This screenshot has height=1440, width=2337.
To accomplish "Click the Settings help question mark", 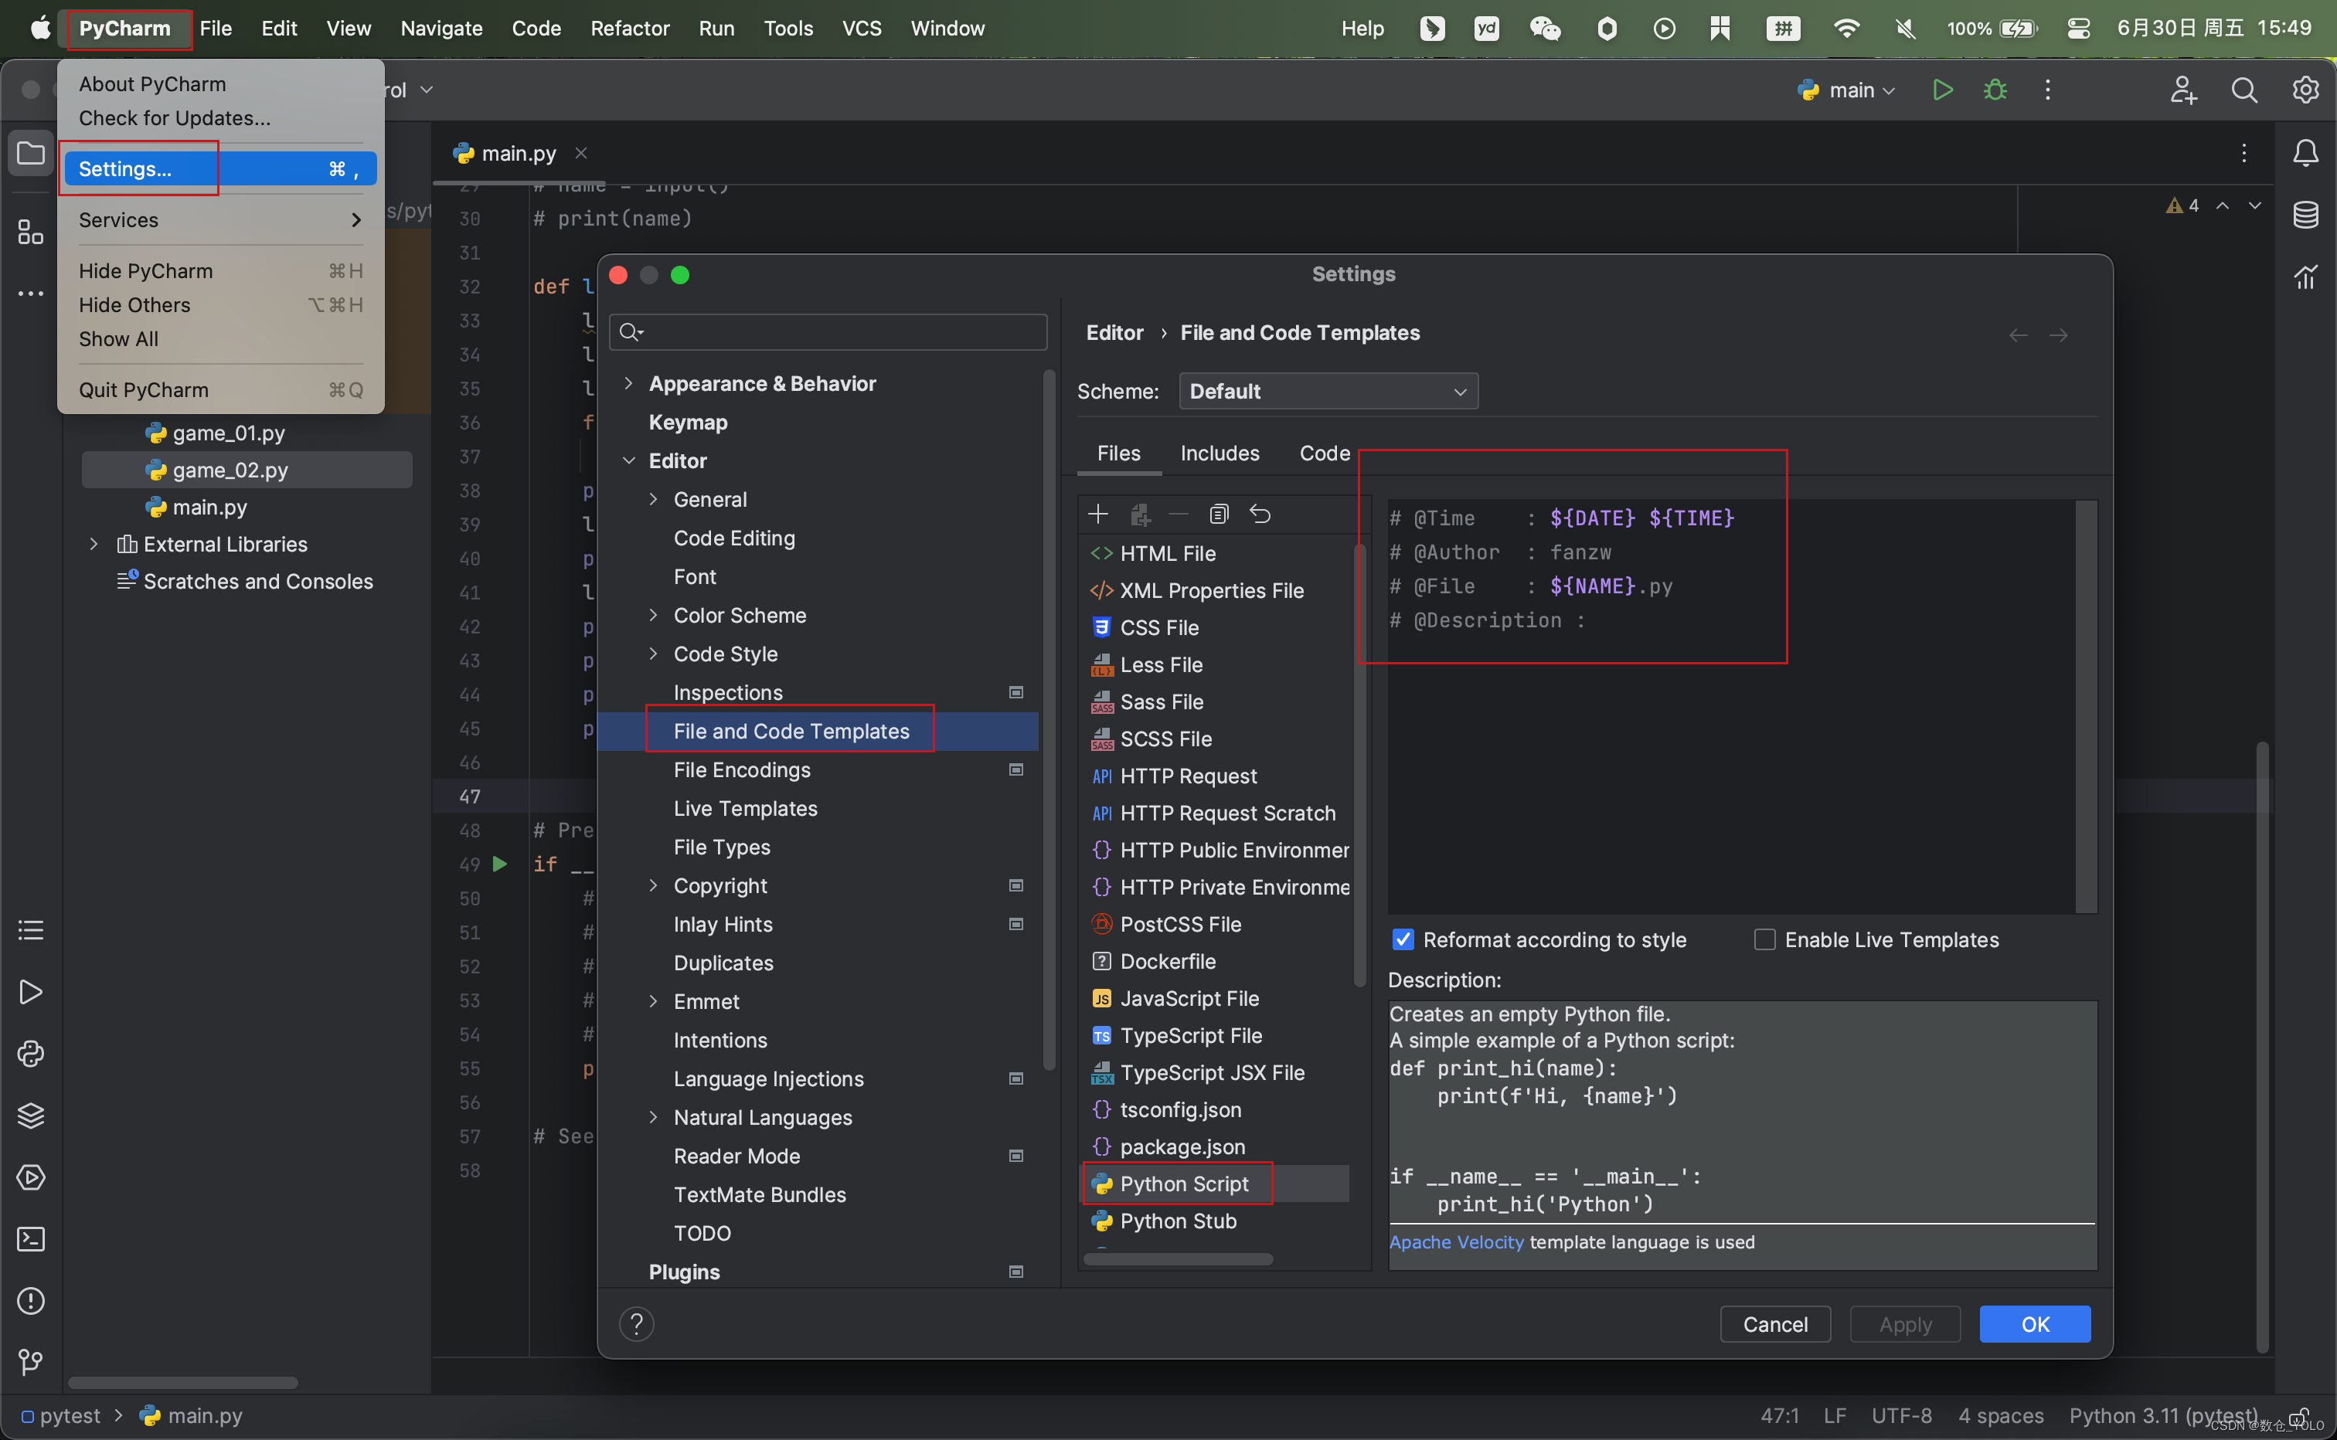I will coord(635,1323).
